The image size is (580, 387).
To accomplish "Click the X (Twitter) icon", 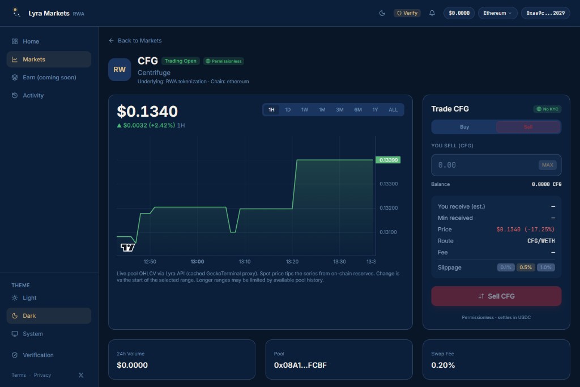I will click(81, 375).
